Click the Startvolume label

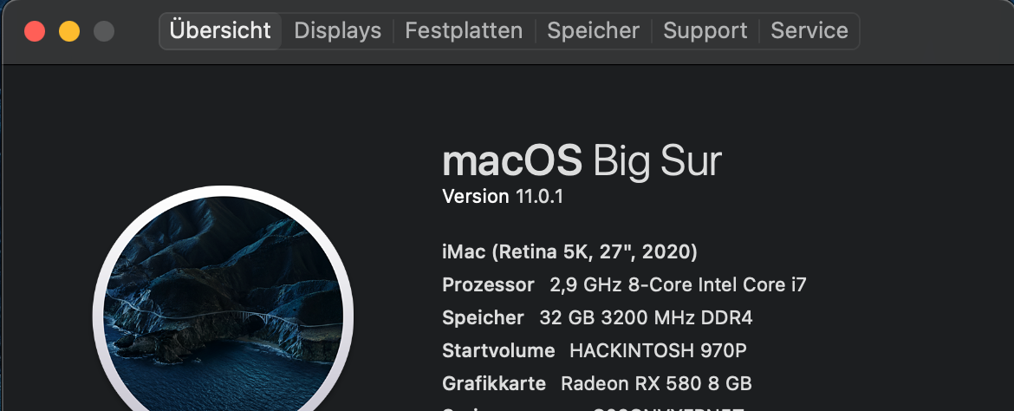[498, 351]
